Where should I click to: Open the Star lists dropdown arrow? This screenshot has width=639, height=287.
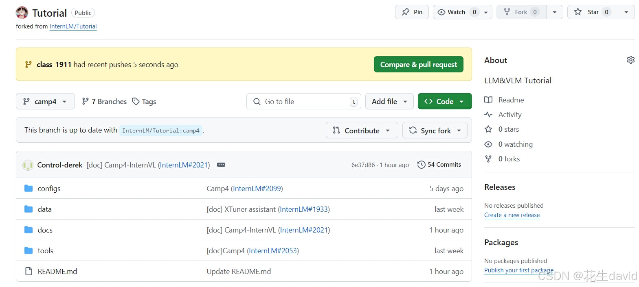coord(626,12)
